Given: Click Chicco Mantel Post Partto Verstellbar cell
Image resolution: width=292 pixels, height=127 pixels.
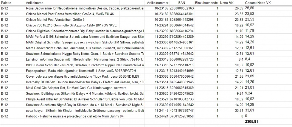Looking at the screenshot, I should [72, 14].
